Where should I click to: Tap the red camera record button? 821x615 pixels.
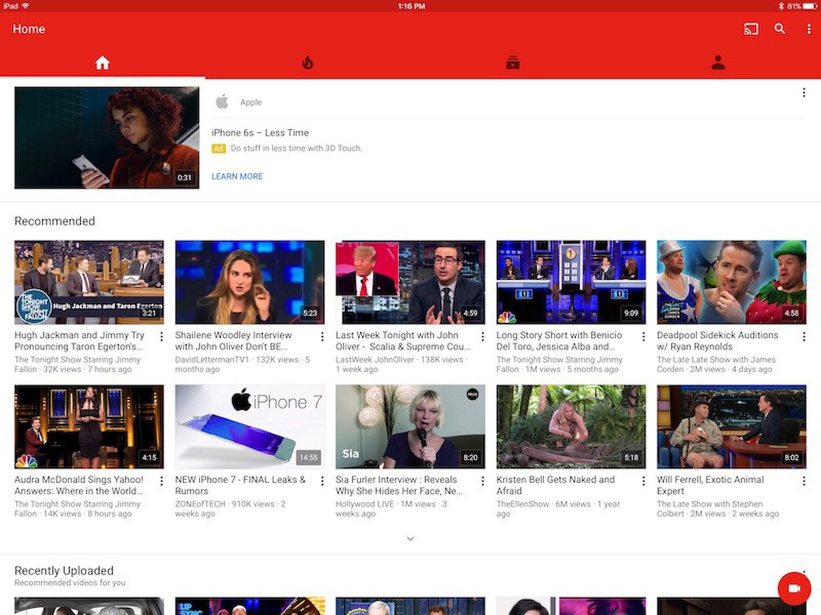794,588
